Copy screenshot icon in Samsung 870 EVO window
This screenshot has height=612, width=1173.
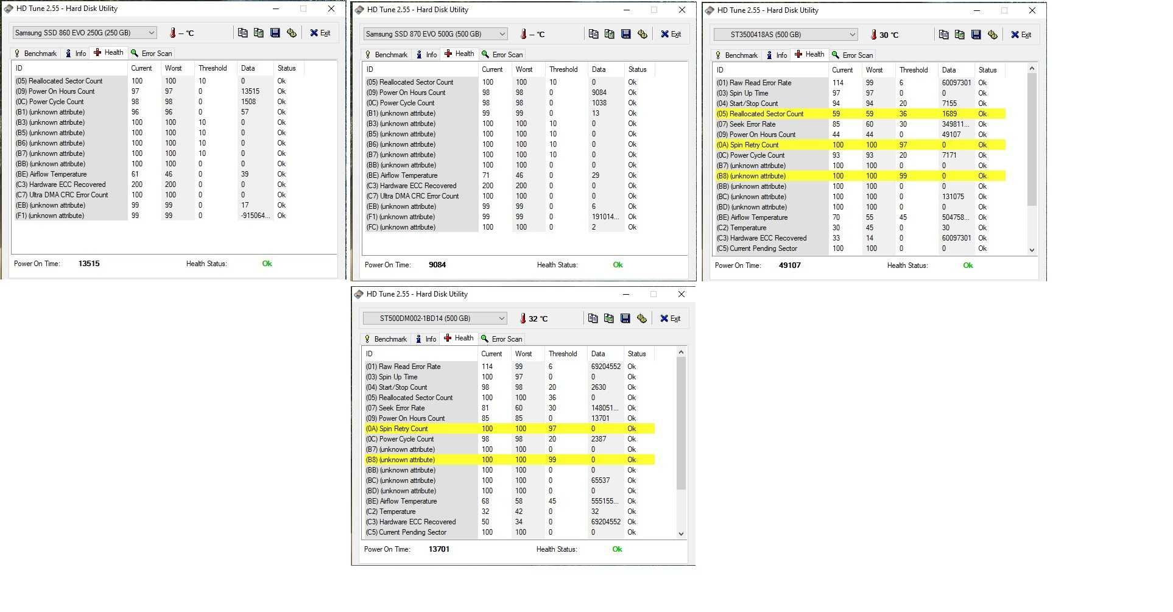pyautogui.click(x=610, y=34)
